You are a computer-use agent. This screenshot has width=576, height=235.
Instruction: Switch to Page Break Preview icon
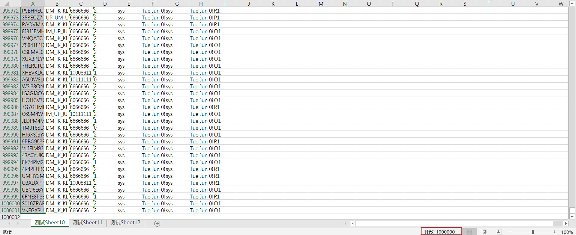tap(499, 232)
